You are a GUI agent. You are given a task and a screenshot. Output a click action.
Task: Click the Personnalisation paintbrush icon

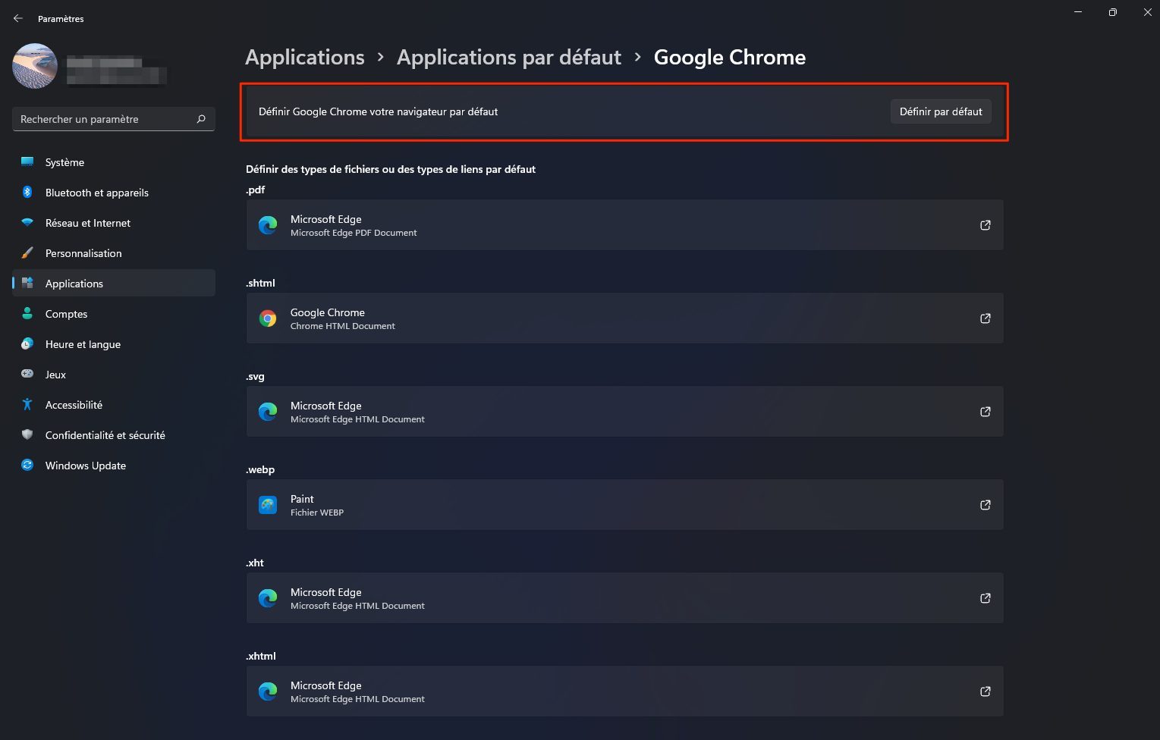(x=27, y=252)
